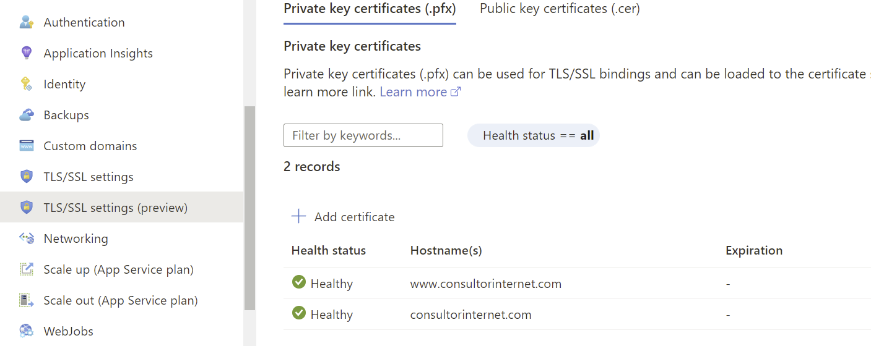Click the Networking icon in sidebar
This screenshot has width=871, height=346.
point(26,238)
